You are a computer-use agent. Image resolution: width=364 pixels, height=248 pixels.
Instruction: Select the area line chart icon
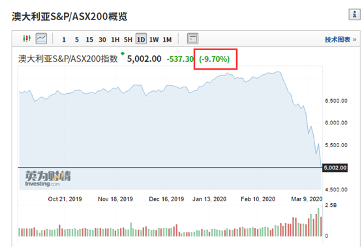41,38
